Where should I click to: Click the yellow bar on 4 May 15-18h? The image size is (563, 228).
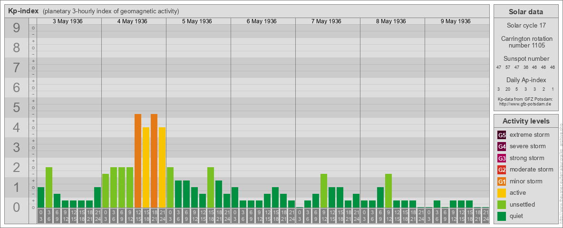146,167
